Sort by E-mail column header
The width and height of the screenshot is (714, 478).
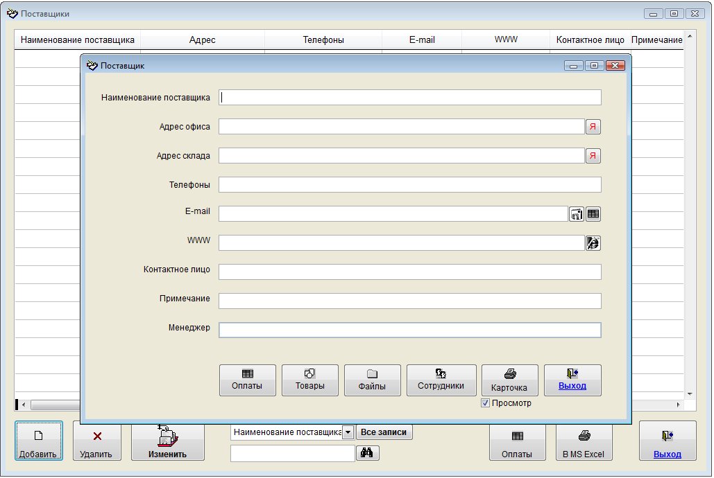[x=422, y=40]
